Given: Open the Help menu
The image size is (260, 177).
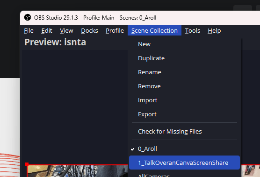Looking at the screenshot, I should [x=214, y=31].
